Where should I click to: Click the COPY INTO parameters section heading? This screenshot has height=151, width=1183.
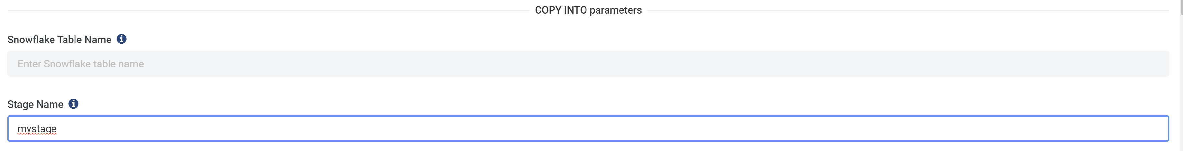(x=588, y=10)
